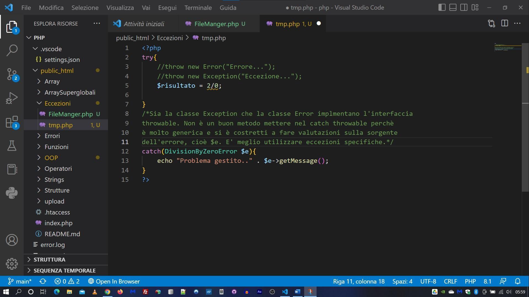This screenshot has height=297, width=529.
Task: Open the Explorer view in activity bar
Action: point(12,27)
